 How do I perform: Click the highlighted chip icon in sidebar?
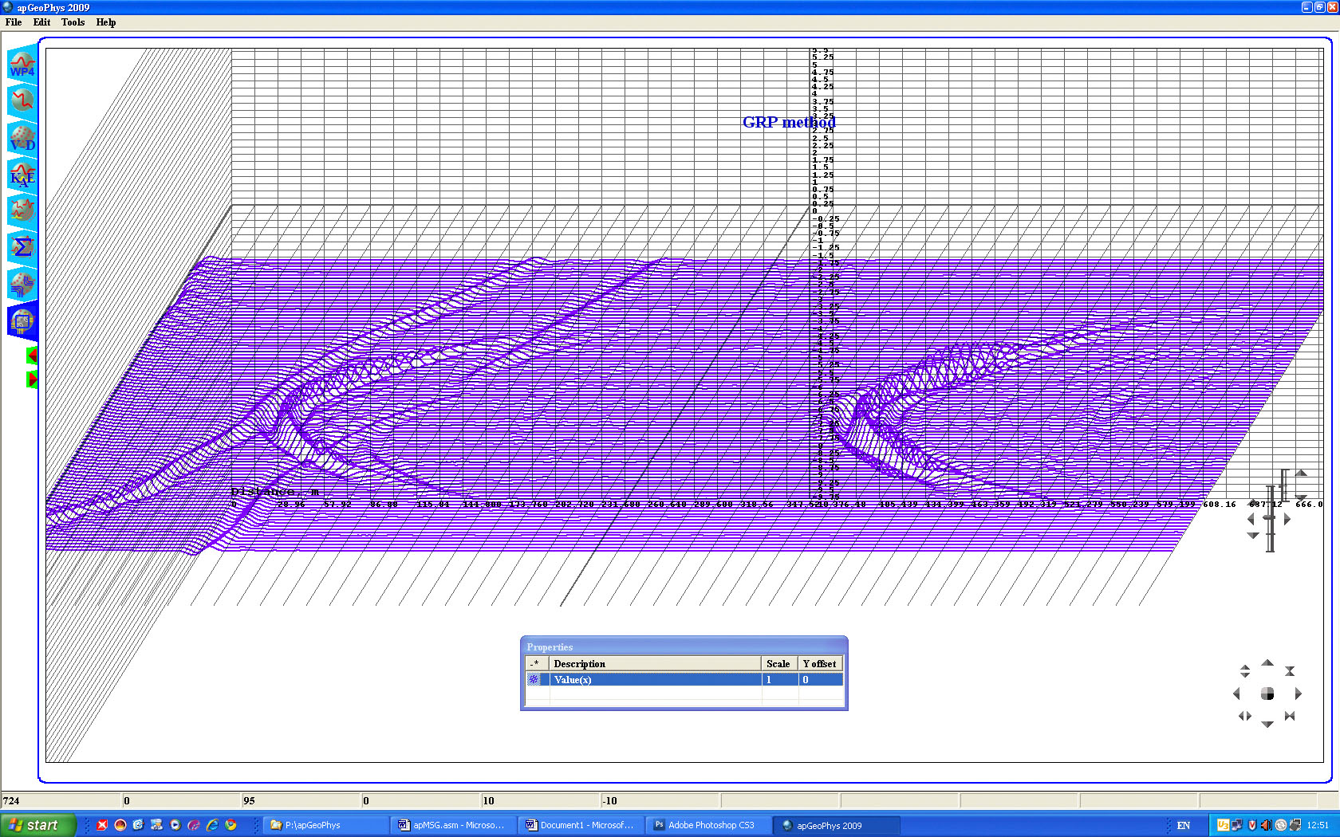click(x=22, y=321)
